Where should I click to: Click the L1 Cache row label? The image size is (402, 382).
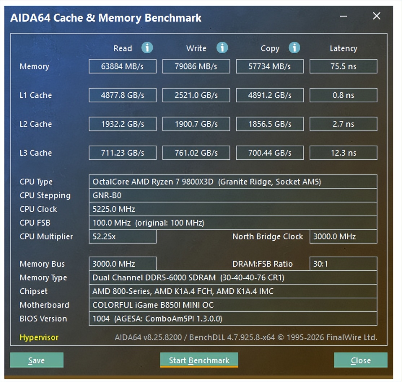pyautogui.click(x=36, y=95)
